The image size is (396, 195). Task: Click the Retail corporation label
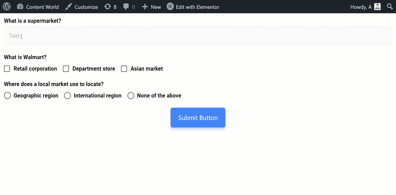pos(35,69)
